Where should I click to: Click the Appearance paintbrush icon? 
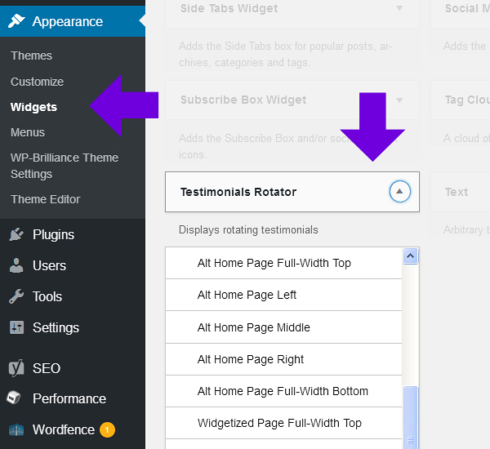(x=16, y=21)
